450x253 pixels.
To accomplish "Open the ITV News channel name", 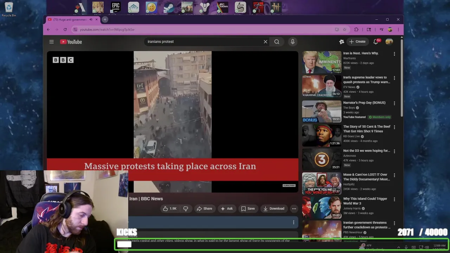I will 349,87.
